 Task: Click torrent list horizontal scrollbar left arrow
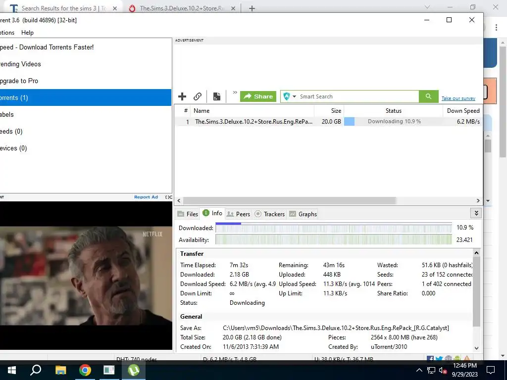pyautogui.click(x=179, y=201)
